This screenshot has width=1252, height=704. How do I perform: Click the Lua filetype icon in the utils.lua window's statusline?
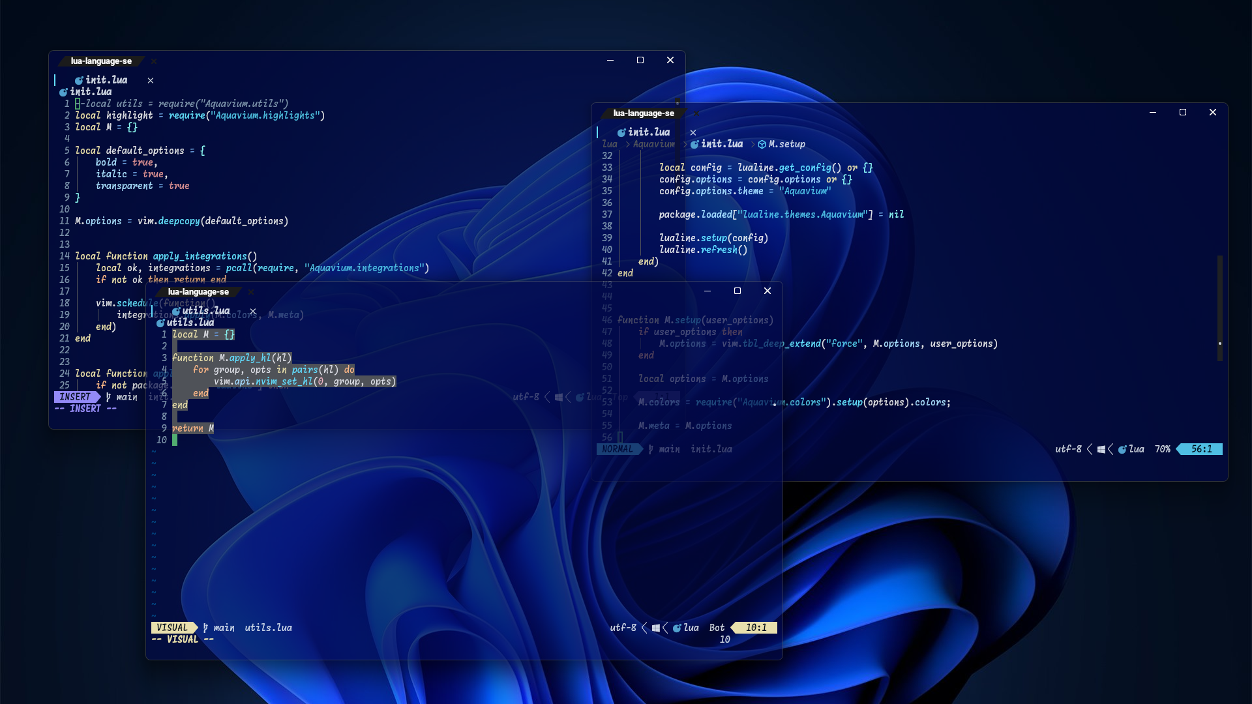tap(677, 628)
